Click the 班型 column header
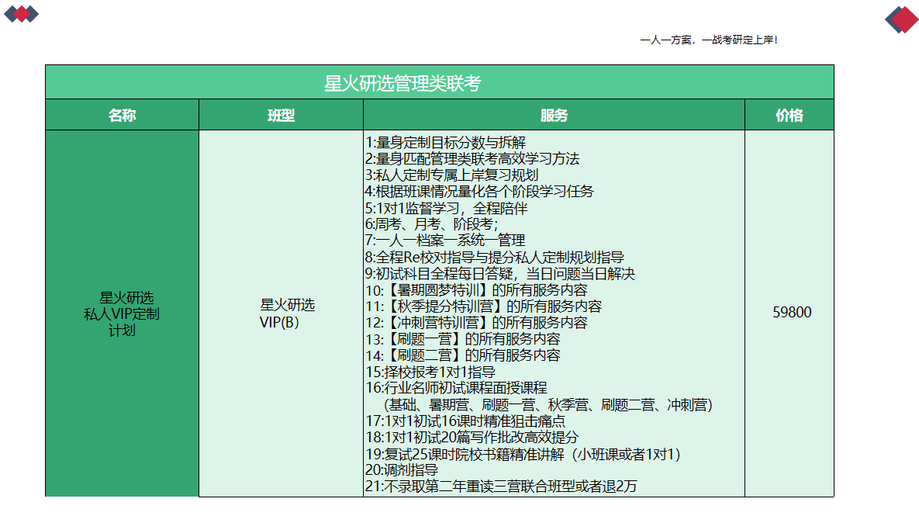Screen dimensions: 919x516 281,116
